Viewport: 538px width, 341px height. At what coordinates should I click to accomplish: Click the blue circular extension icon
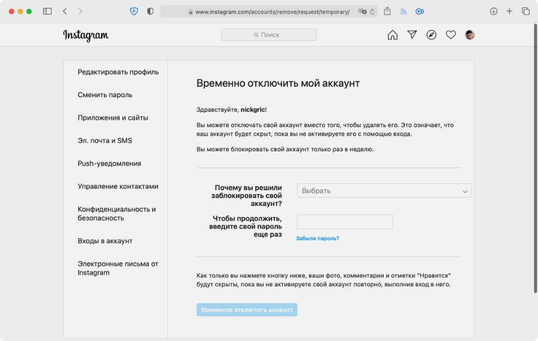point(419,12)
